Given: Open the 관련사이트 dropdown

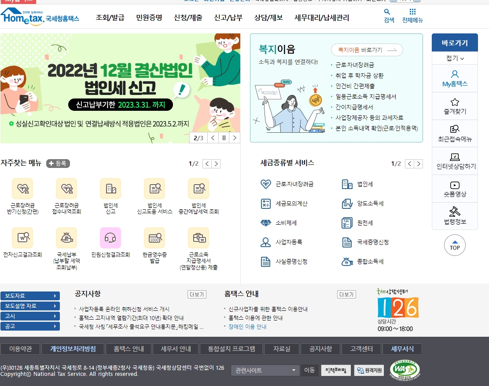Looking at the screenshot, I should click(x=265, y=370).
